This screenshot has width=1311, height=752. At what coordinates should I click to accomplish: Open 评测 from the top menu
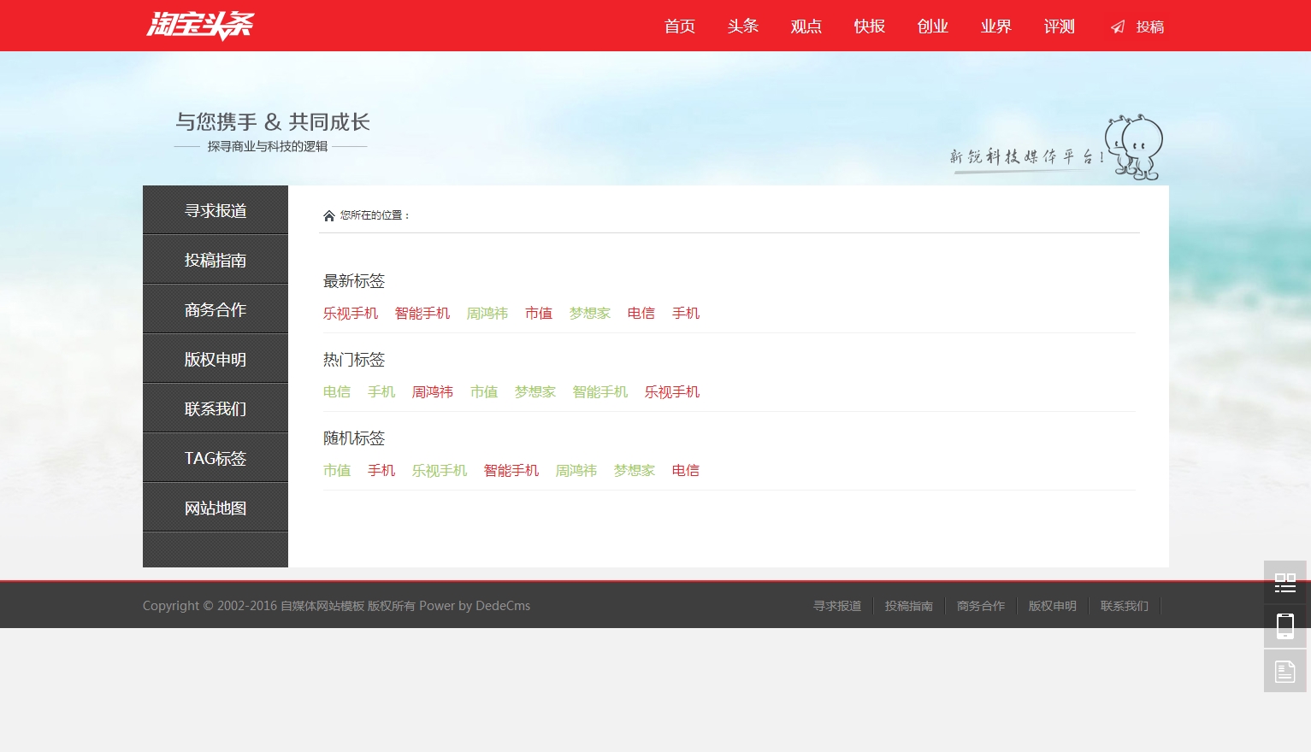tap(1060, 26)
